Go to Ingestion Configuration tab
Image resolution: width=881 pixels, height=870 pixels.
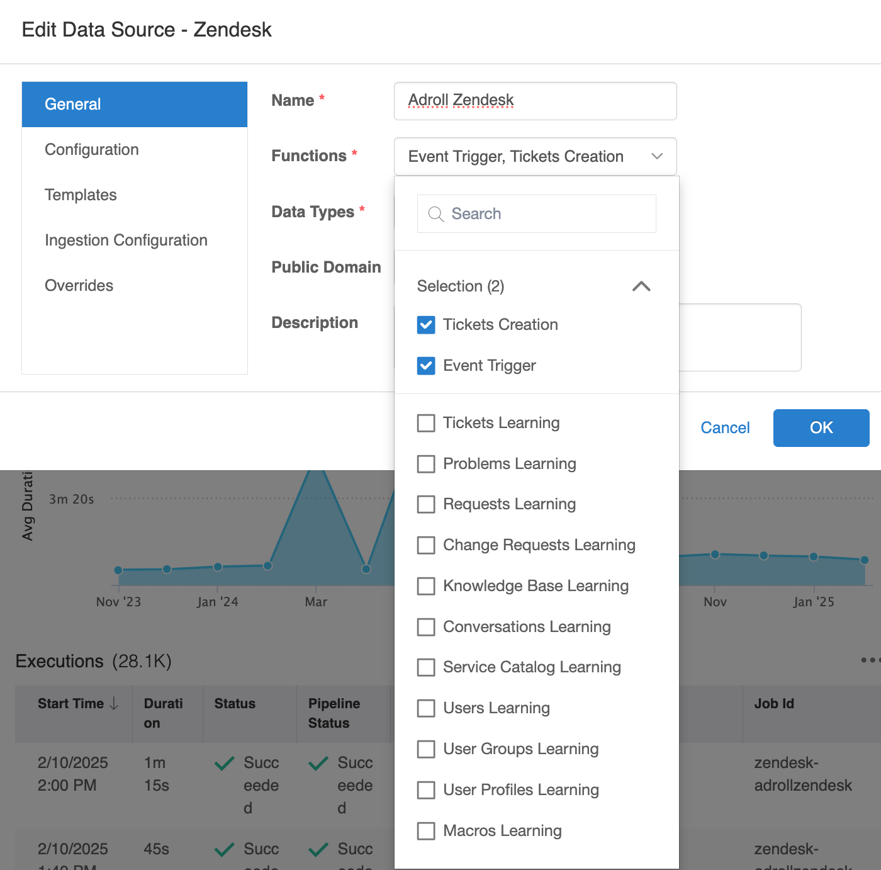point(135,240)
